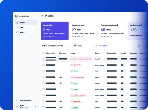Click the Home page title

pyautogui.click(x=49, y=16)
